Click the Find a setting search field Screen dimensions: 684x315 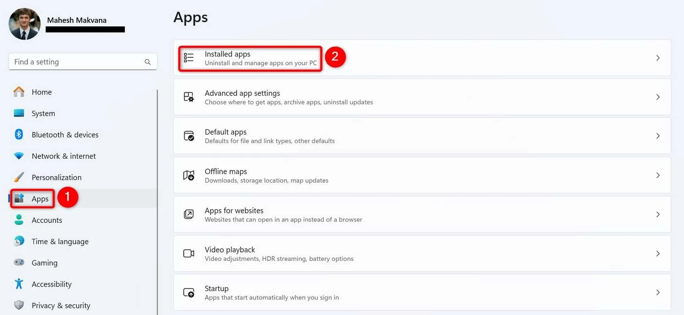coord(83,62)
